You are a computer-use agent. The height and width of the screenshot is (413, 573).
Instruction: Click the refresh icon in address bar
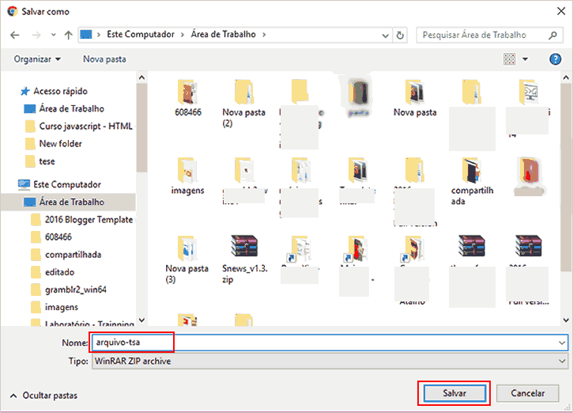pyautogui.click(x=401, y=35)
